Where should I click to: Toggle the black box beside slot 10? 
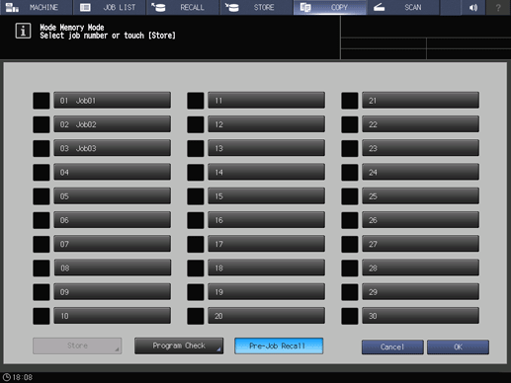click(42, 316)
